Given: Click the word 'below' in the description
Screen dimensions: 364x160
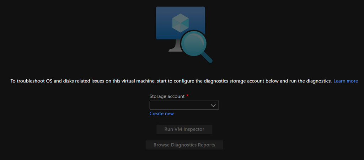Looking at the screenshot, I should click(274, 81).
